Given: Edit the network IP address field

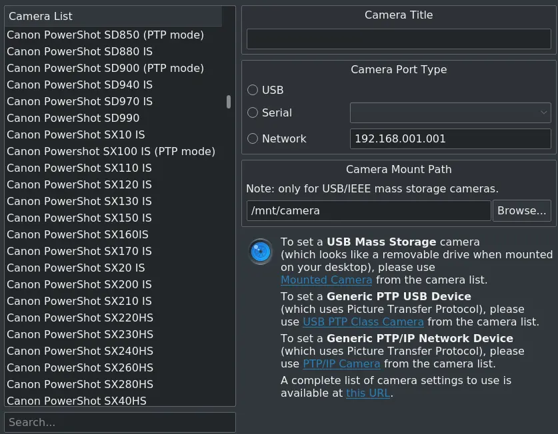Looking at the screenshot, I should (450, 138).
